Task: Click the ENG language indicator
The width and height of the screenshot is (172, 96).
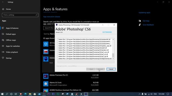Action: pos(155,94)
